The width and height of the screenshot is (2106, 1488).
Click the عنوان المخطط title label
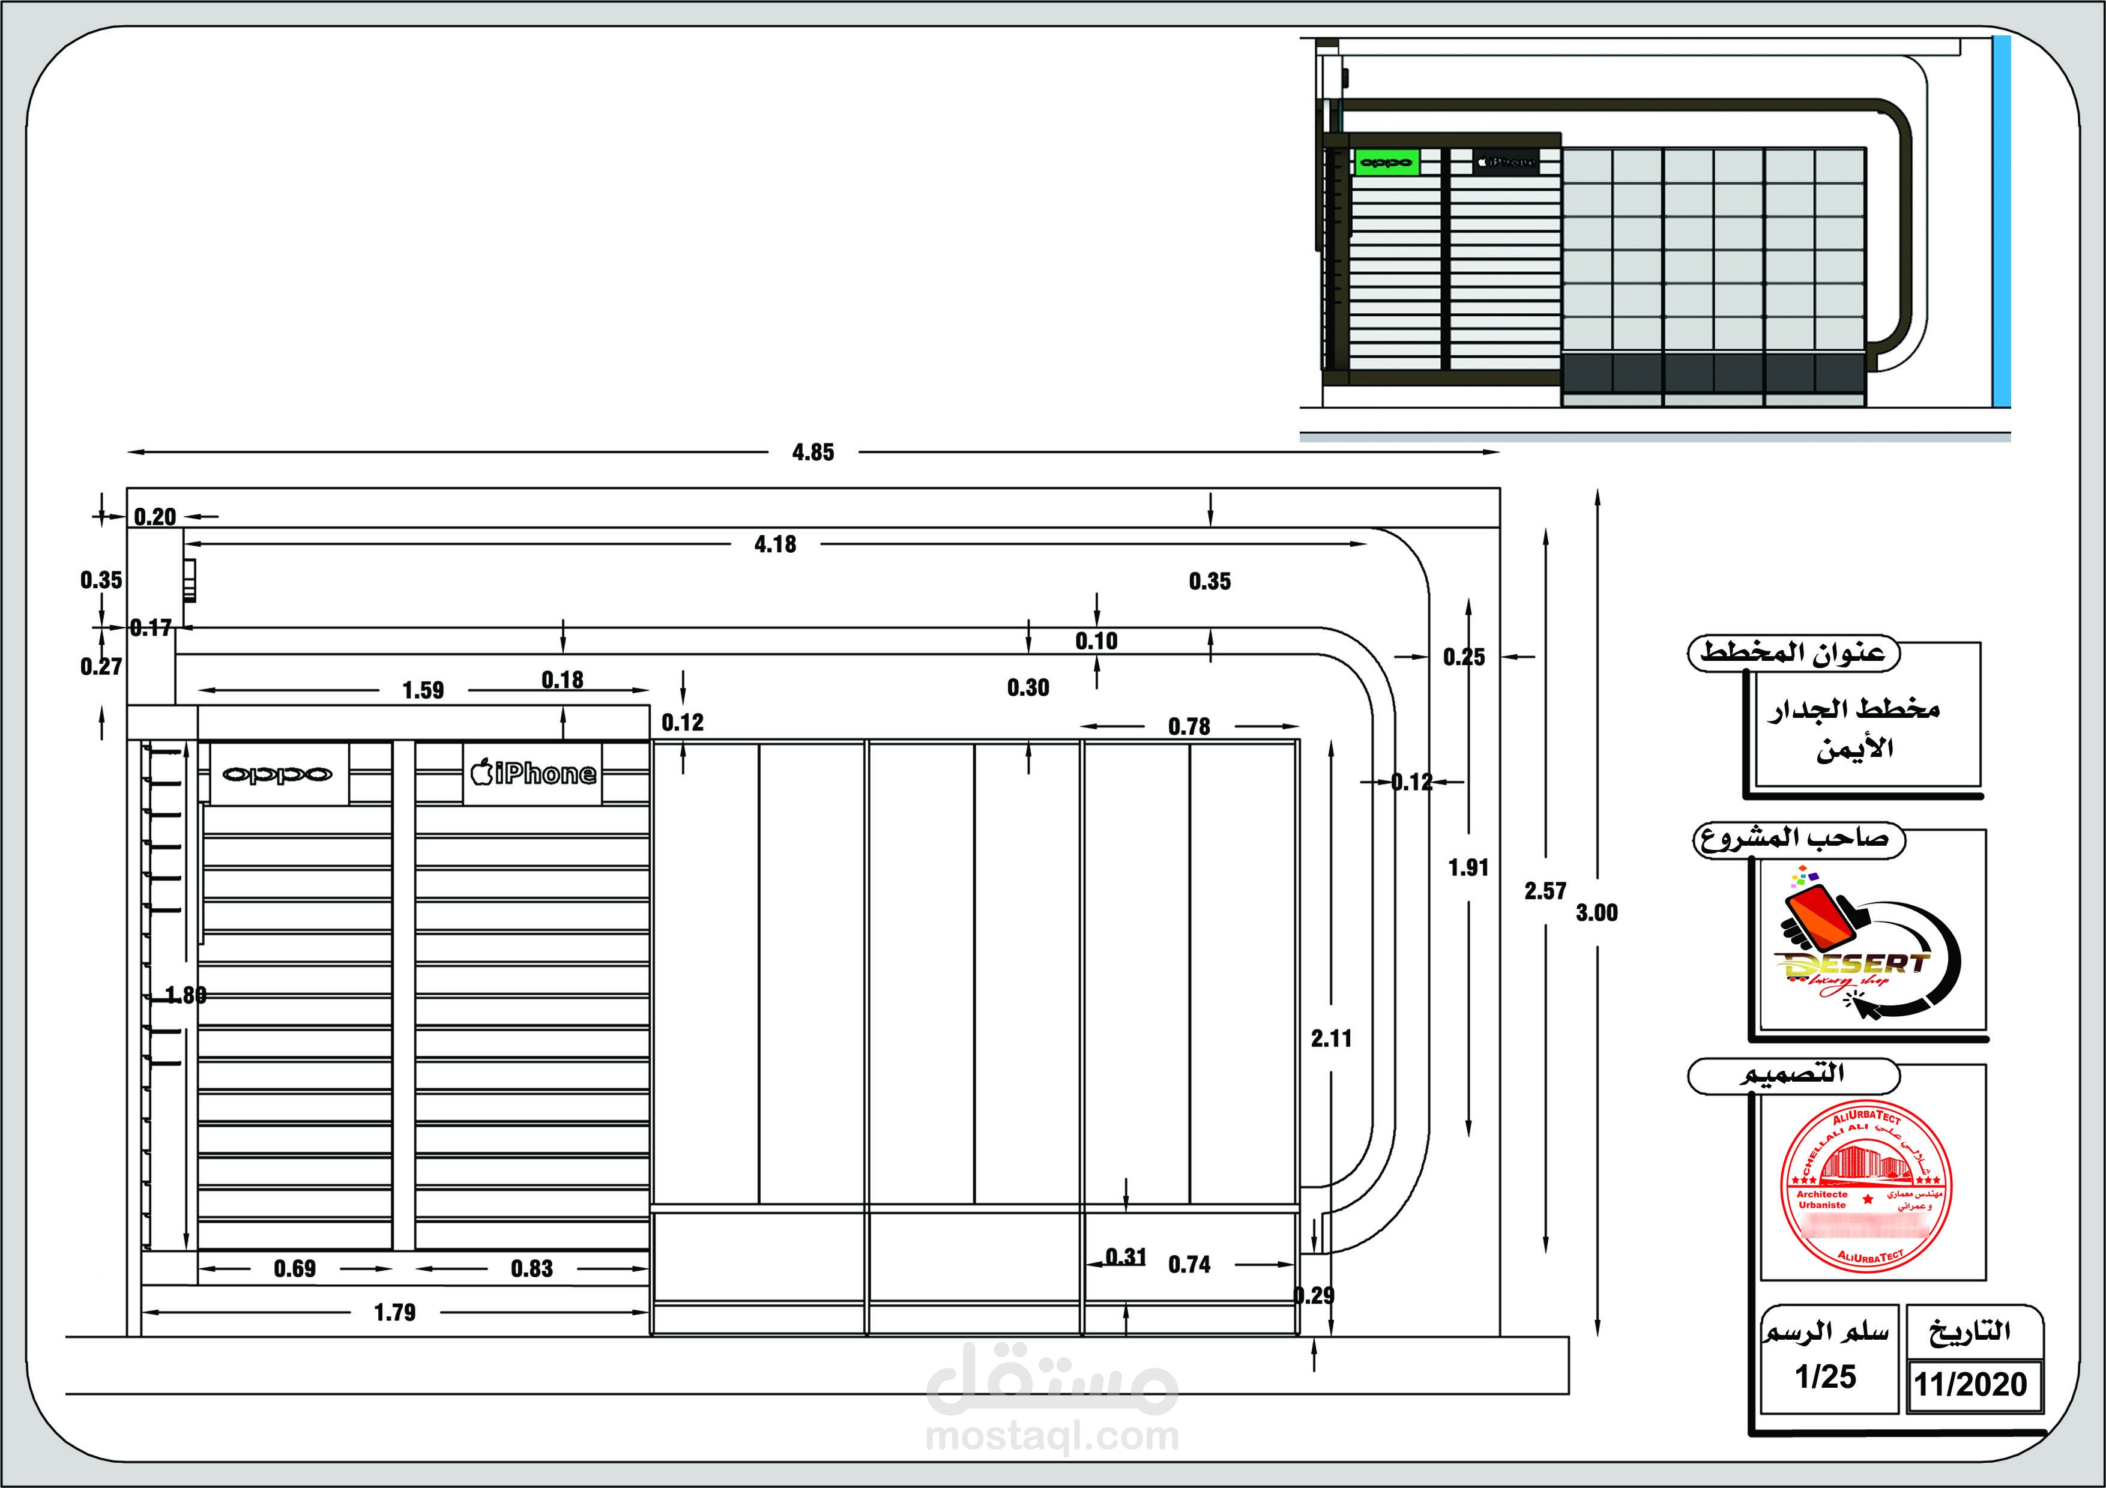(x=1792, y=653)
